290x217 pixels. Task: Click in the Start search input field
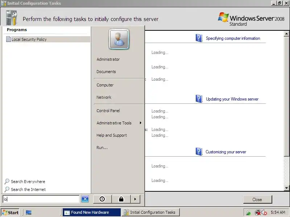pyautogui.click(x=41, y=199)
